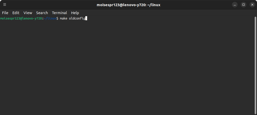
Task: Click the green moisespr123@lenovo-y720 prompt text
Action: click(21, 18)
